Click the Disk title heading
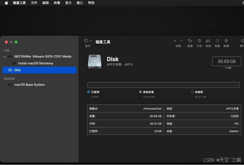 click(113, 59)
